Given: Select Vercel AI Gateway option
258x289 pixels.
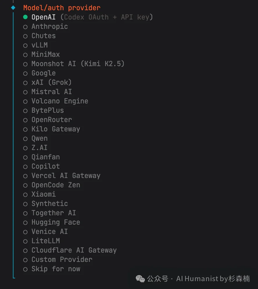Looking at the screenshot, I should [66, 176].
